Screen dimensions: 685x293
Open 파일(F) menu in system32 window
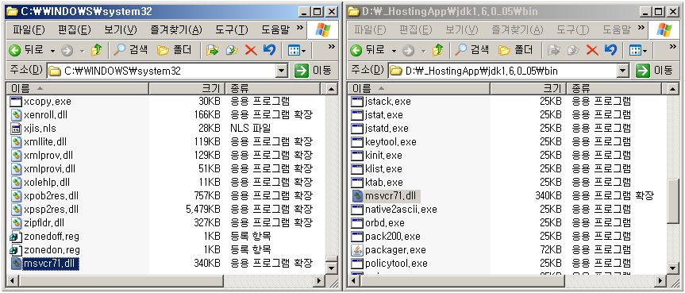(29, 30)
